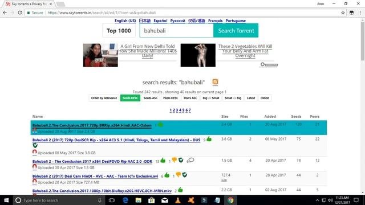365x205 pixels.
Task: Go back using browser back arrow
Action: 5,13
